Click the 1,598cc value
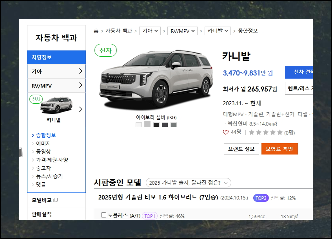The width and height of the screenshot is (332, 239). [257, 217]
